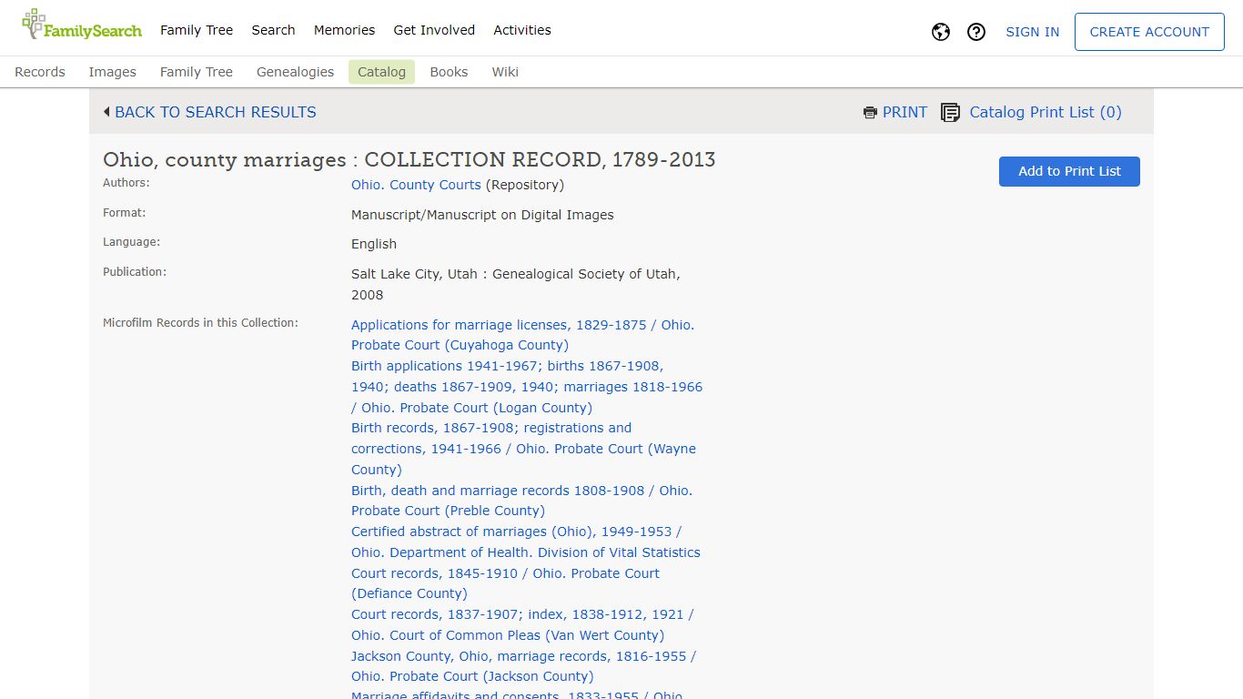Open the Activities top menu

pyautogui.click(x=522, y=30)
